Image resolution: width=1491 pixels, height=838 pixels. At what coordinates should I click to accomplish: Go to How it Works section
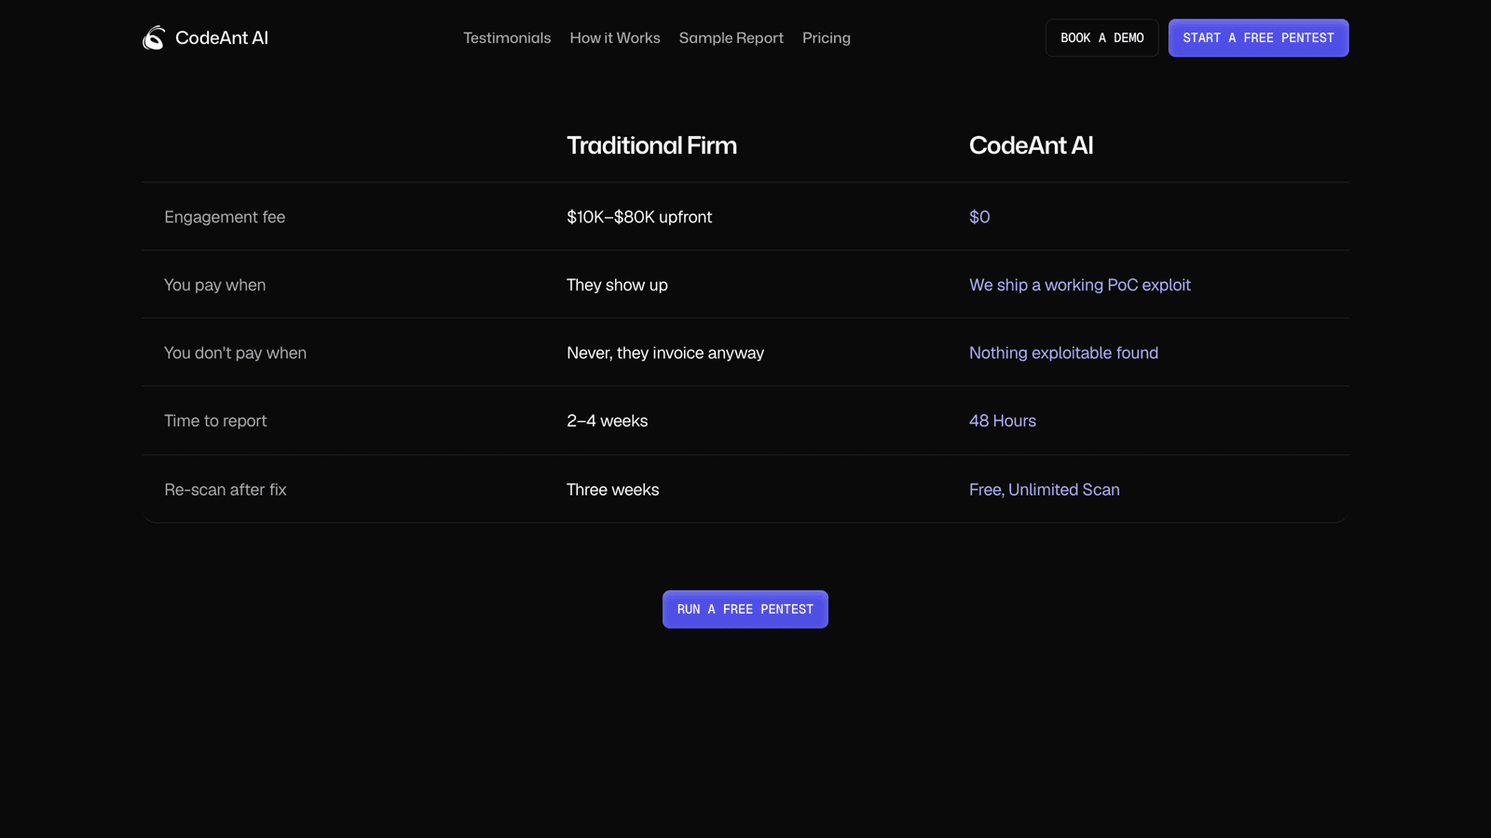(x=615, y=38)
